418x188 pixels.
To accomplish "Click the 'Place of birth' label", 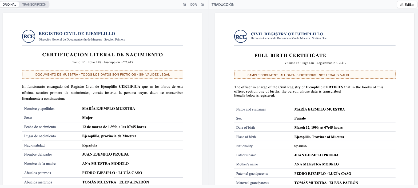I will [x=246, y=137].
